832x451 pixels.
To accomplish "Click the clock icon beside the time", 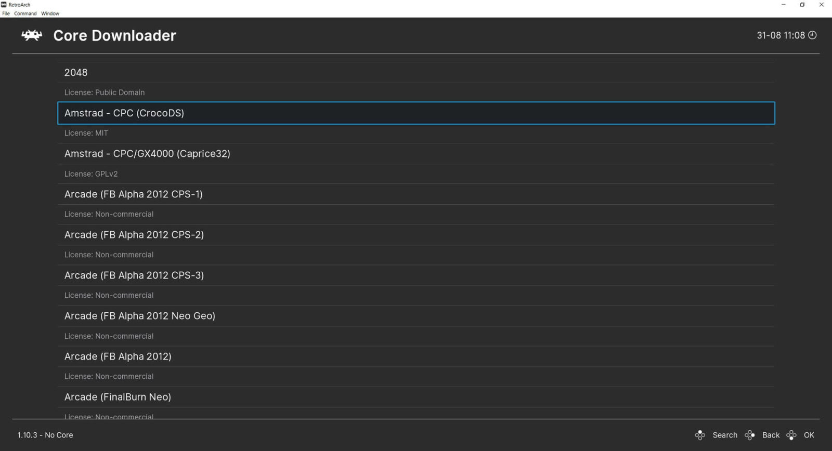I will click(x=812, y=35).
